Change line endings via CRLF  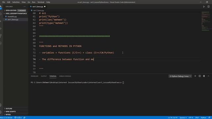click(x=197, y=118)
